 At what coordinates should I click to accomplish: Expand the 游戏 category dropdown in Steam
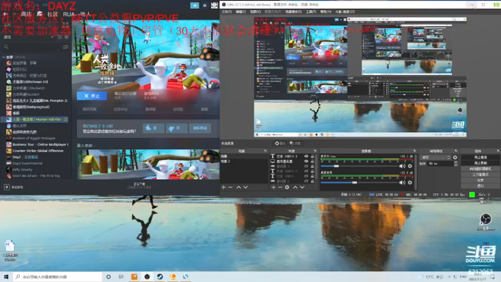52,37
